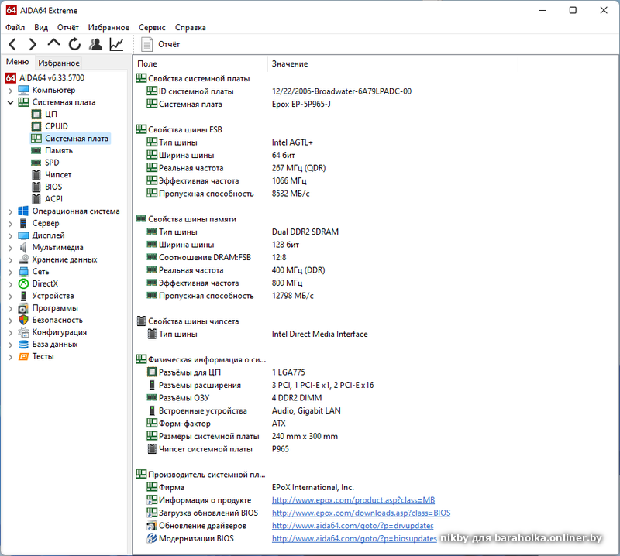Click the BIOS chip icon in tree
Viewport: 620px width, 556px height.
[x=36, y=187]
